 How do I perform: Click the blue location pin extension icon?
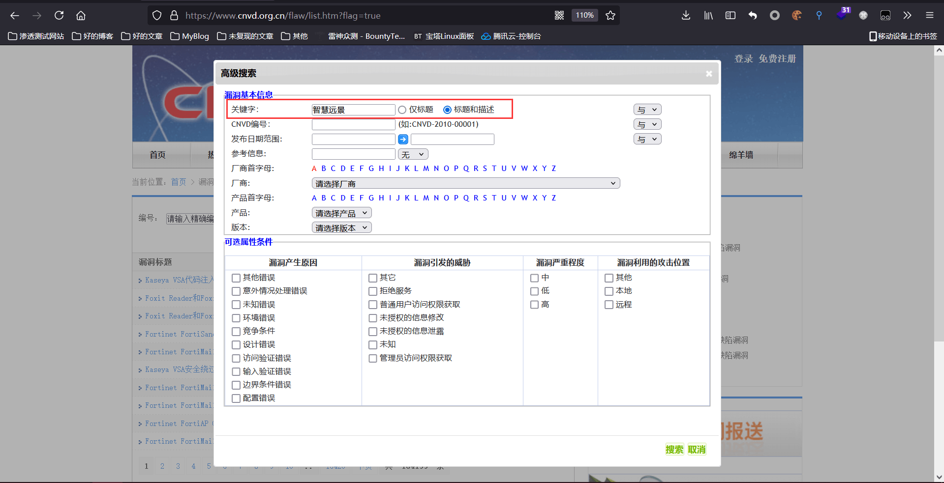[819, 15]
